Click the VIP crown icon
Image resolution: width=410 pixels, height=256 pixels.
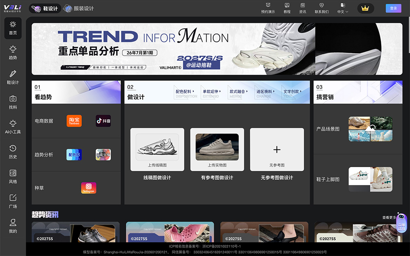pos(365,8)
